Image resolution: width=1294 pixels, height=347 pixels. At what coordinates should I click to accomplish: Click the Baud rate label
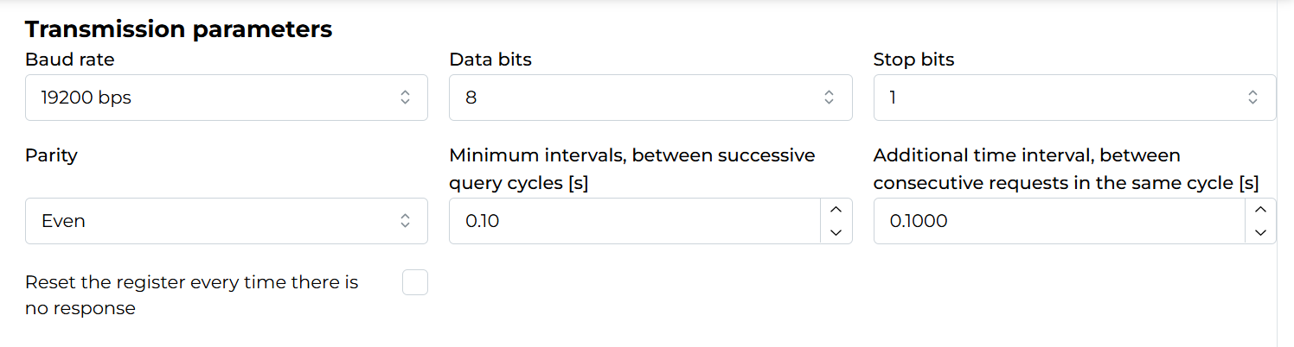point(69,60)
